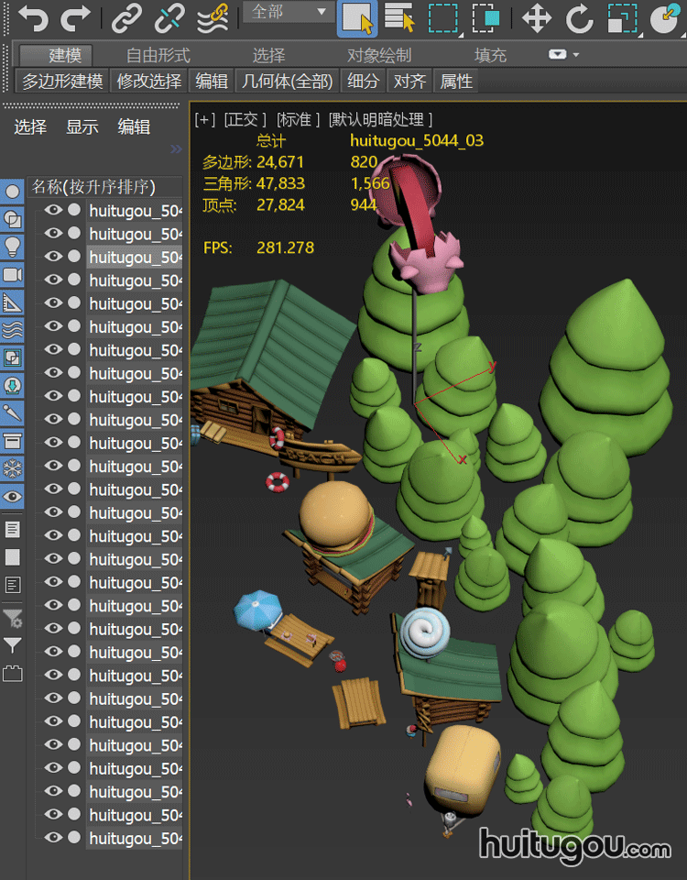687x880 pixels.
Task: Click the Bind to Space Warp icon
Action: [x=213, y=17]
